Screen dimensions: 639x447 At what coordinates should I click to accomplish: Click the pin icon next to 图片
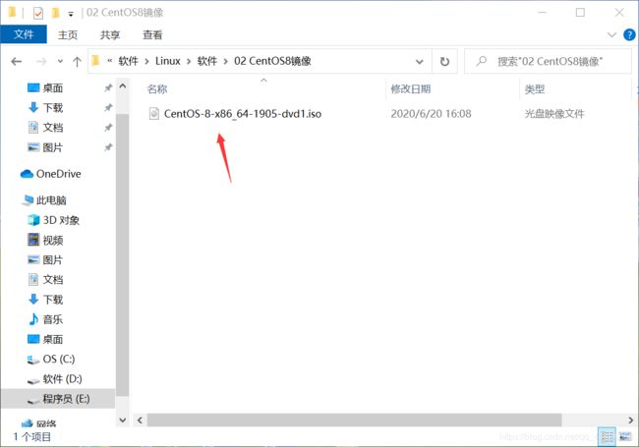[108, 147]
